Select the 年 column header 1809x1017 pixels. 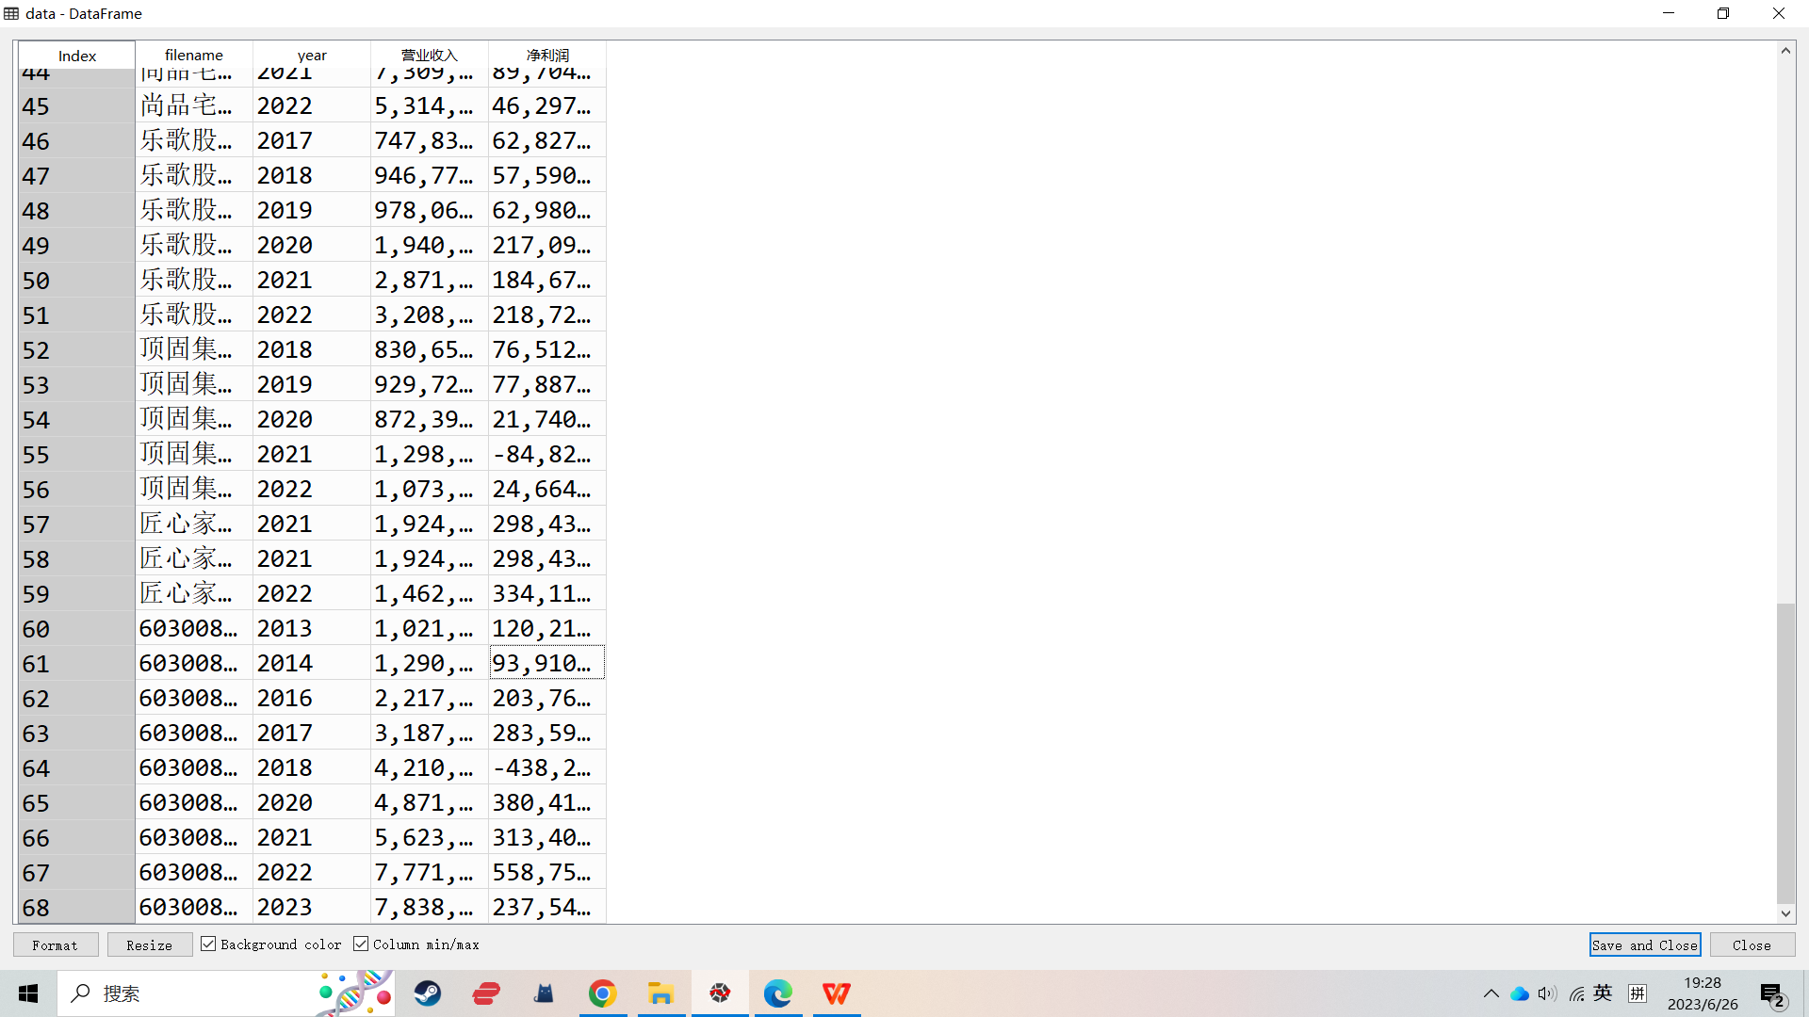[311, 55]
